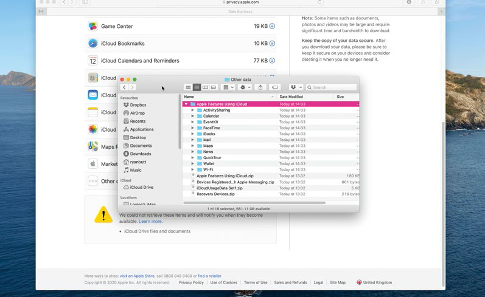Download iCloud Calendars and Reminders data
Screen dimensions: 485x297
(272, 61)
